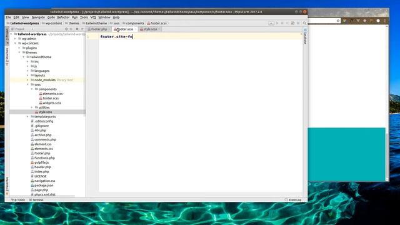The width and height of the screenshot is (400, 225).
Task: Collapse the wp-content folder
Action: pos(15,43)
